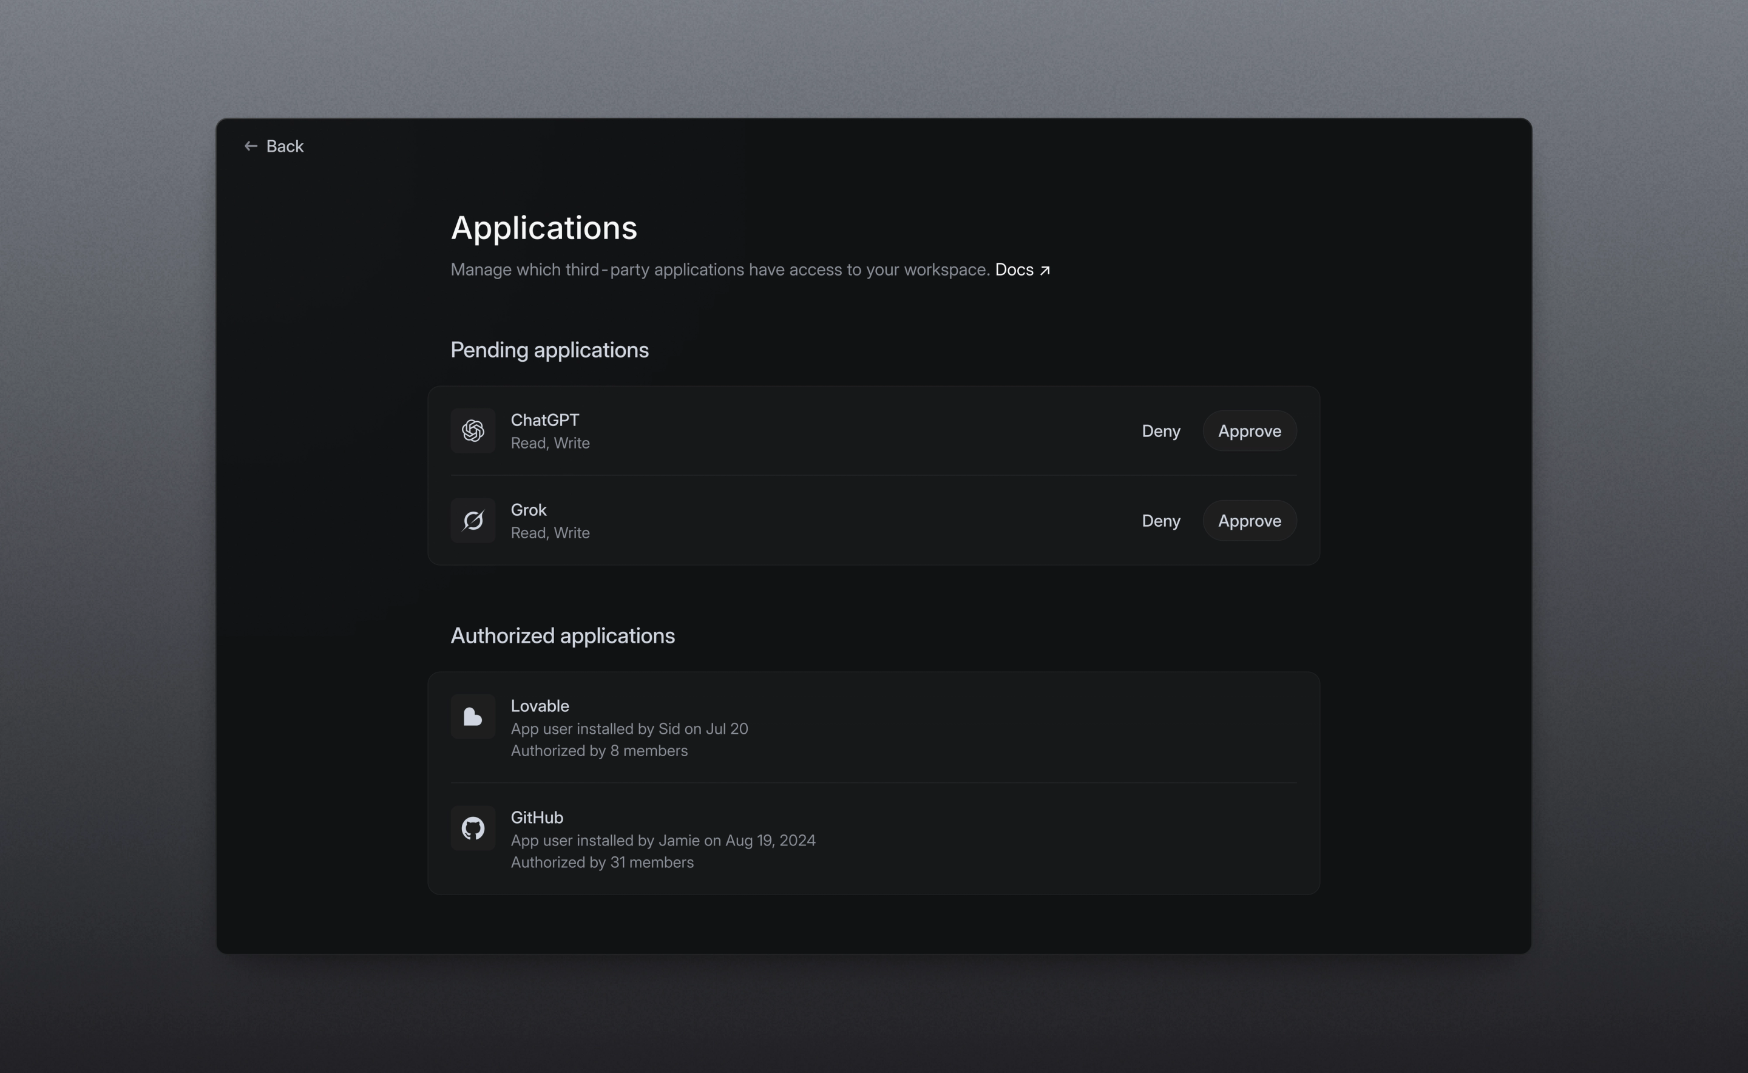This screenshot has width=1748, height=1073.
Task: Click the GitHub octocat icon
Action: [473, 828]
